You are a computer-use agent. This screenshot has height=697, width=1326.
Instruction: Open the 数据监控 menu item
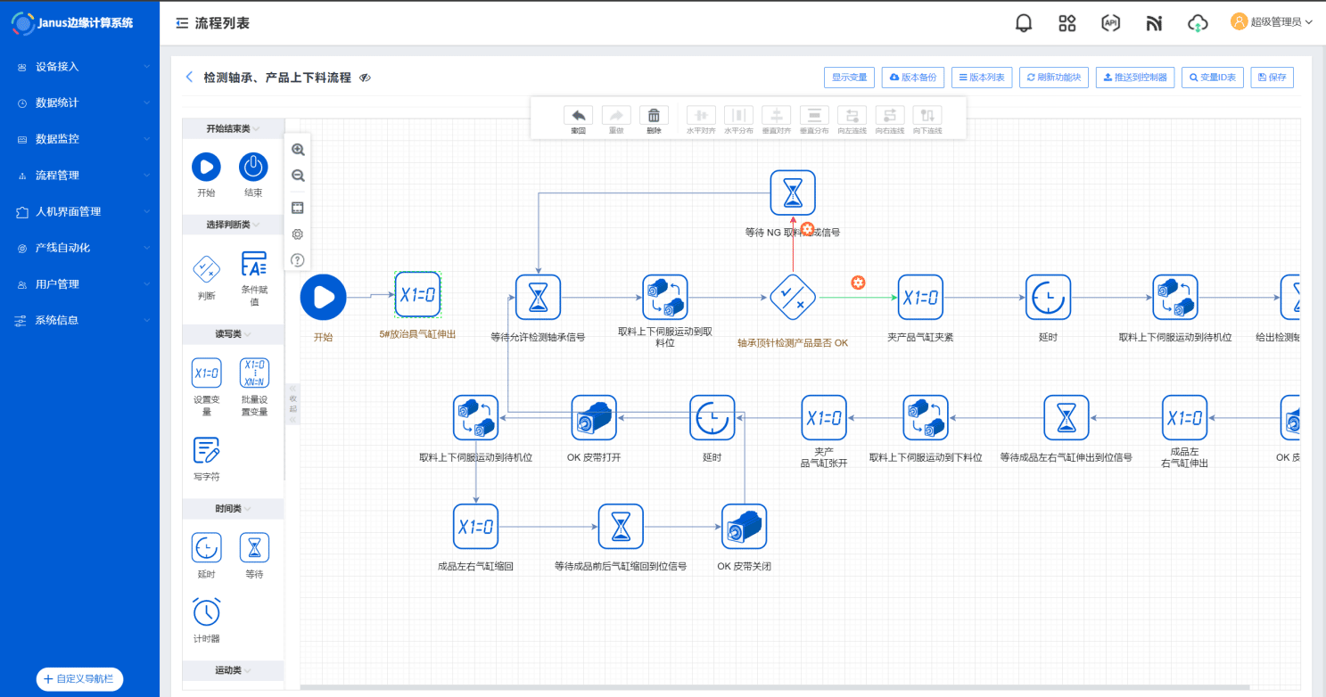[x=80, y=139]
